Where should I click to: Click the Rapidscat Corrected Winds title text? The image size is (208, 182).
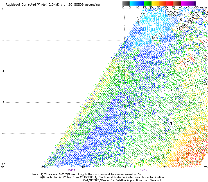click(53, 5)
